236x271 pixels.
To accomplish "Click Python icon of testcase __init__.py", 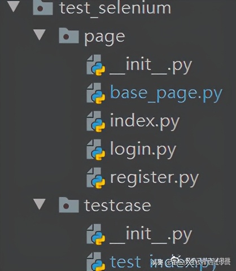I will (x=96, y=234).
